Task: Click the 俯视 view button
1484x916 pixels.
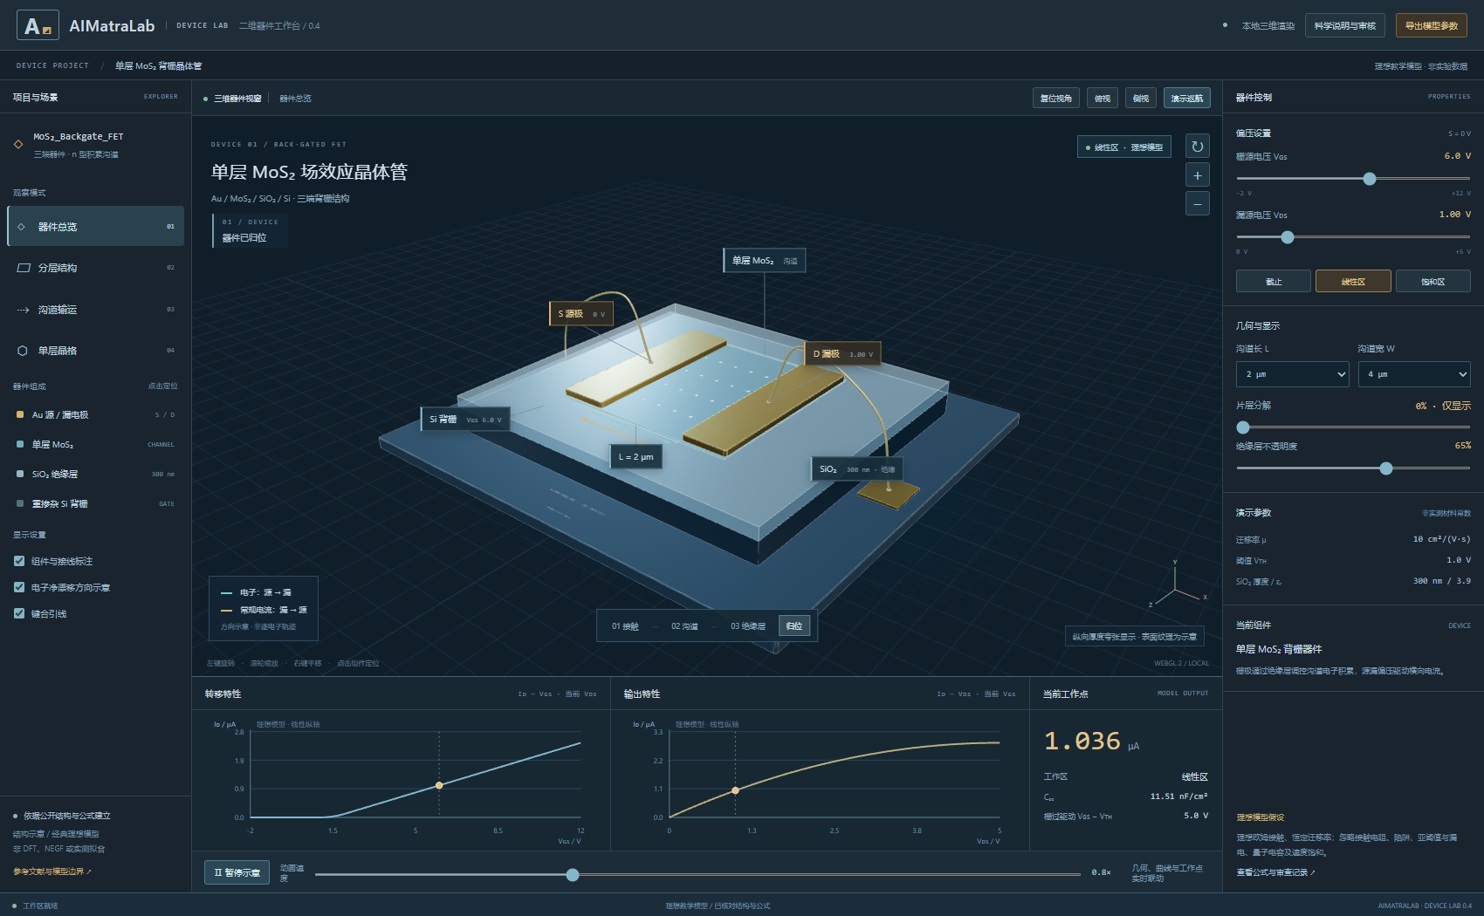Action: [1103, 99]
